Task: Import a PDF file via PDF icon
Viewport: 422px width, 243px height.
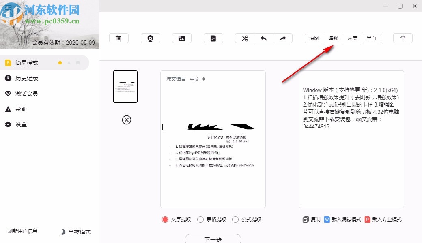Action: (213, 38)
